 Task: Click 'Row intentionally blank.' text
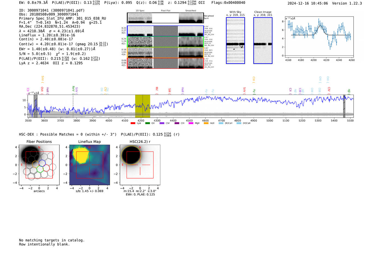click(x=44, y=244)
